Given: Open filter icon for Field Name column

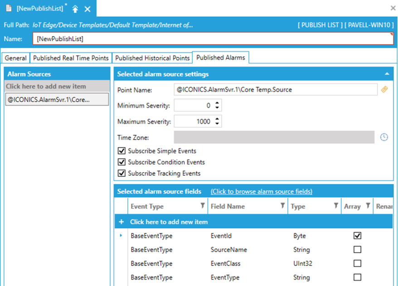Looking at the screenshot, I should (282, 206).
